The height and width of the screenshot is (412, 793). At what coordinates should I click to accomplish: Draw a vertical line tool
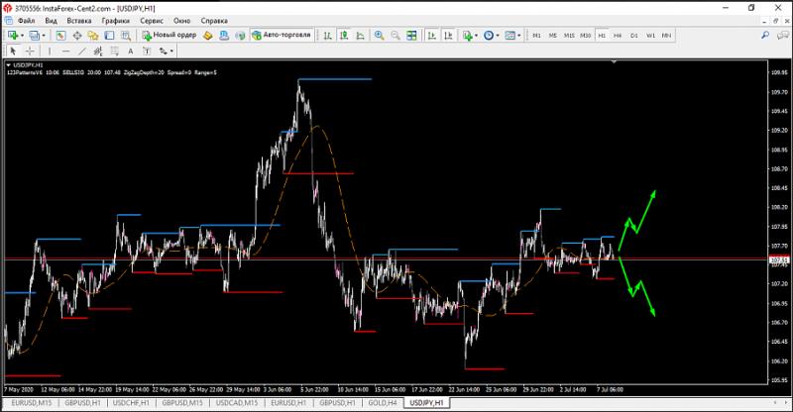pos(50,51)
